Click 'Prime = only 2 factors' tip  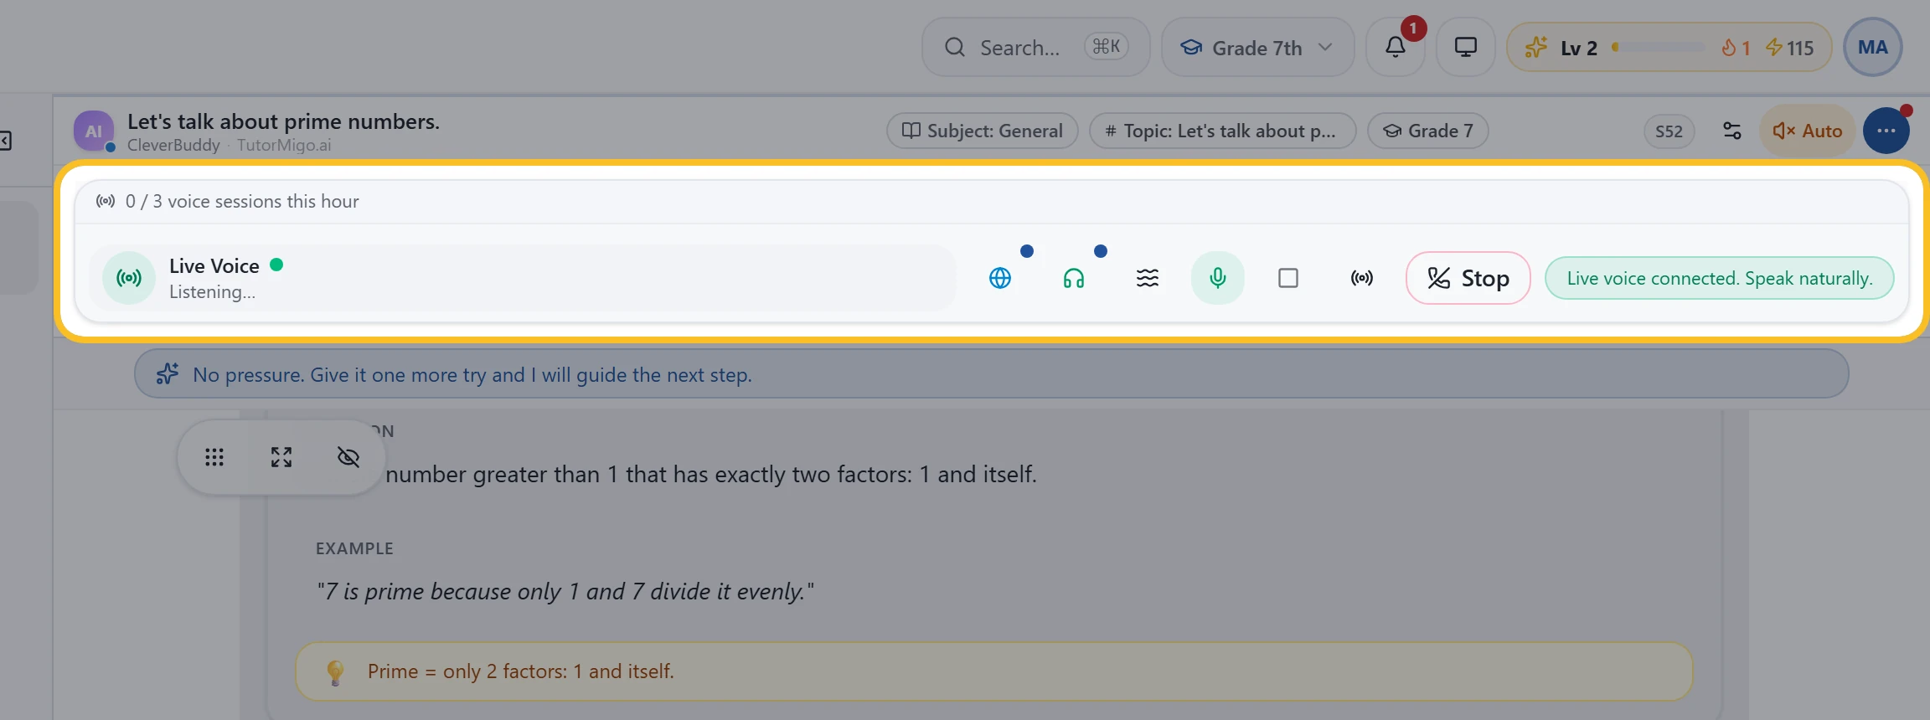click(520, 671)
